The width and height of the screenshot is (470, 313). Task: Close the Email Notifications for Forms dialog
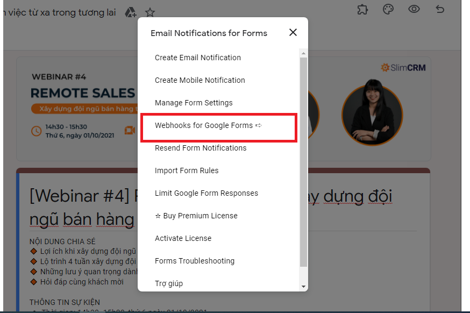[x=293, y=32]
